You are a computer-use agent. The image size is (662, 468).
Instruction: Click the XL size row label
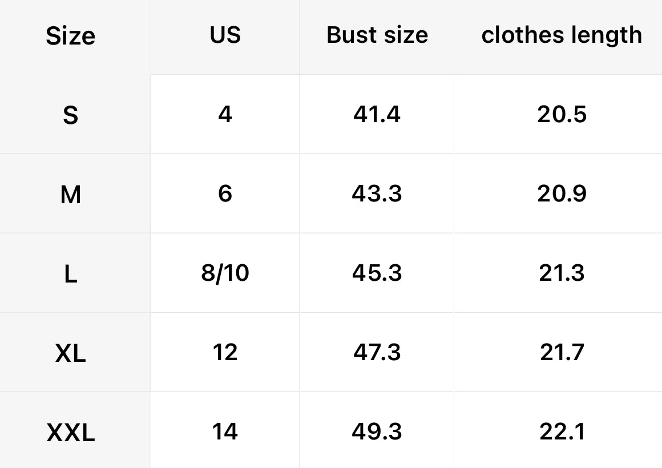[x=70, y=354]
